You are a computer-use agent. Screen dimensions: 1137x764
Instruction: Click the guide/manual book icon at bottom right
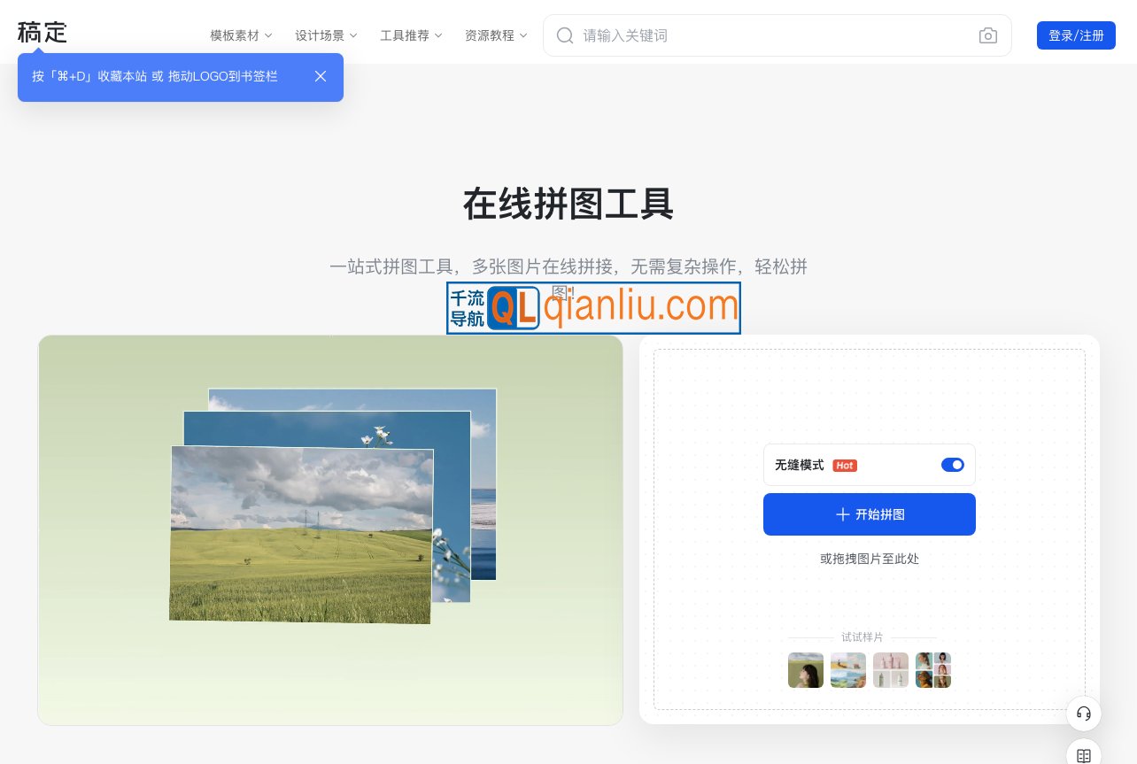(x=1084, y=755)
